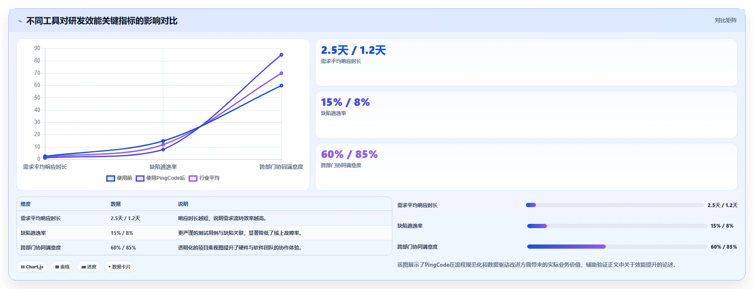Select the 2.5天 / 1.2天 data card
The image size is (754, 289).
tap(526, 63)
